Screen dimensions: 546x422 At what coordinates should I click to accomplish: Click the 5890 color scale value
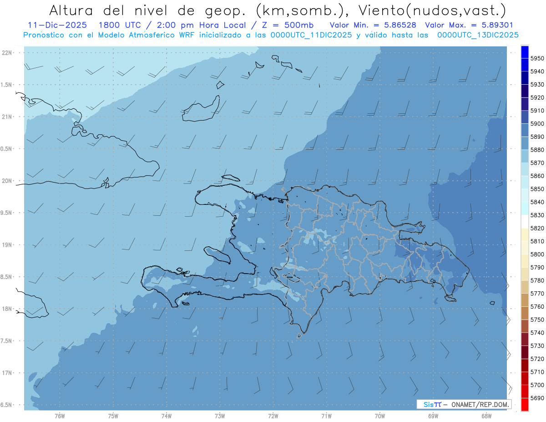point(537,137)
